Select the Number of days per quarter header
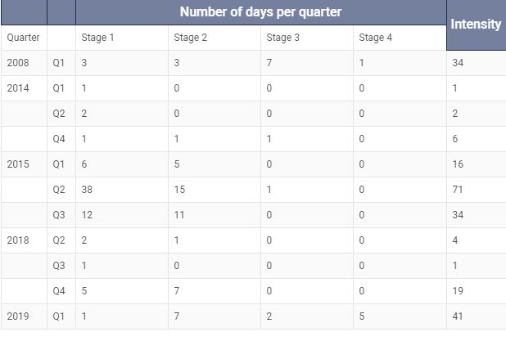The height and width of the screenshot is (341, 506). click(260, 12)
